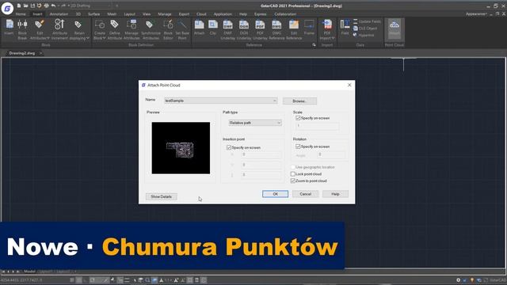Choose the Attribute Increment tool
Viewport: 507px width, 285px height.
59,29
